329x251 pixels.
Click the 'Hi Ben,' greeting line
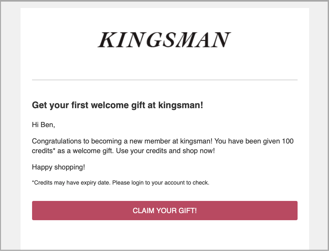click(x=43, y=125)
